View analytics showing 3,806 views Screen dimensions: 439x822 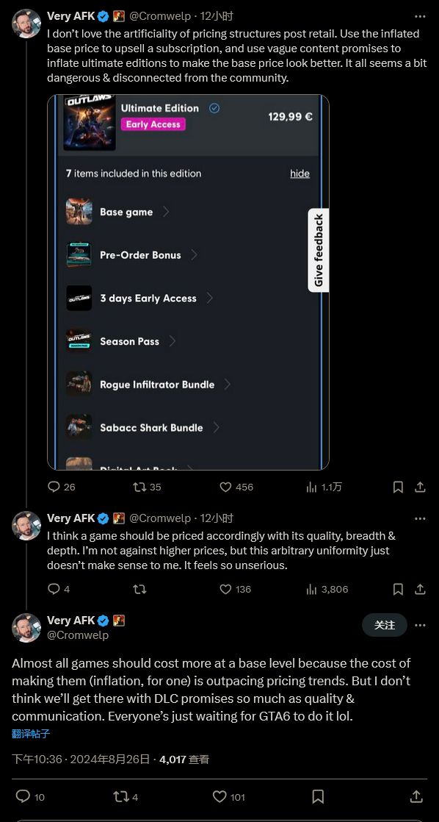pos(327,589)
